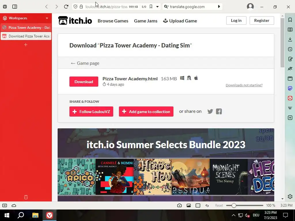
Task: Reset the page zoom
Action: 219,205
